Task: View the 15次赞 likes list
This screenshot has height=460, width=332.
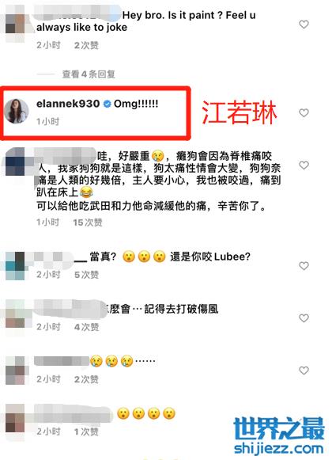Action: pos(88,222)
